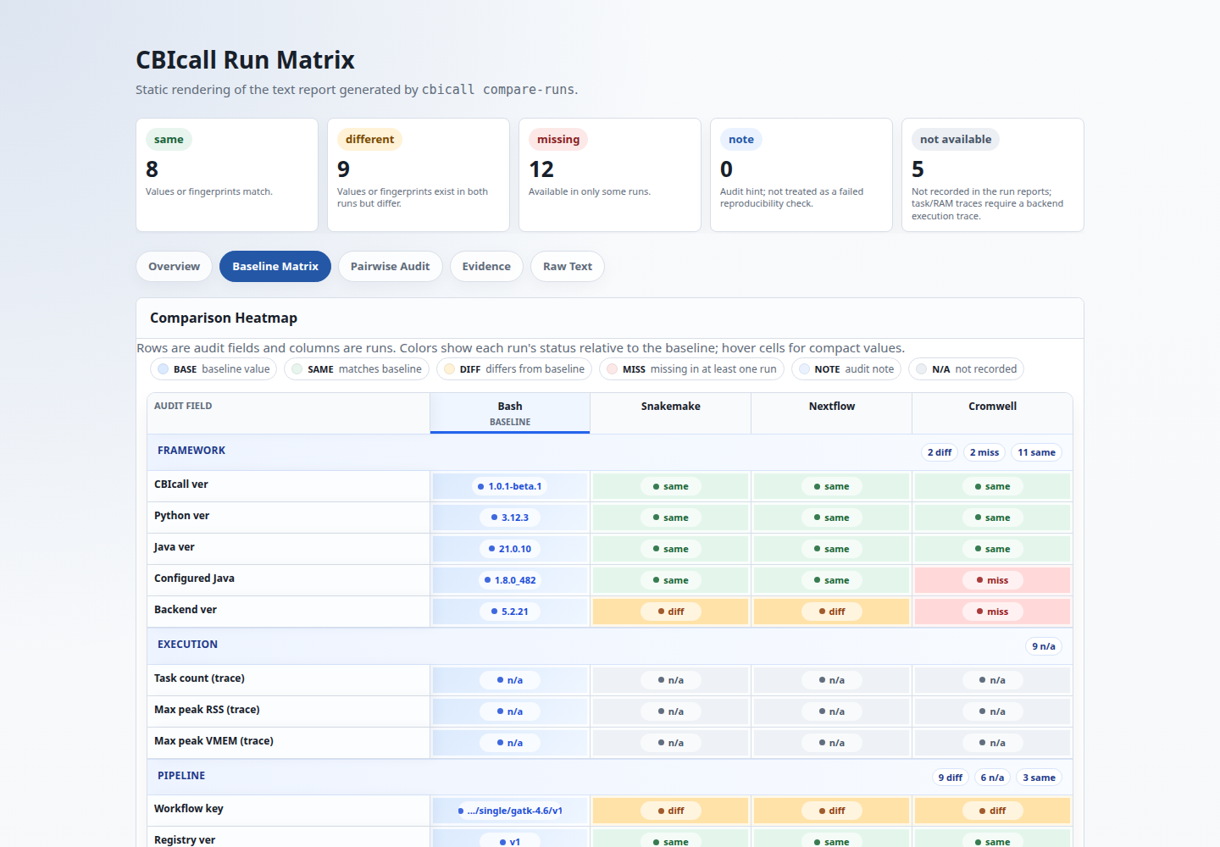Click Snakemake 'diff' cell for Workflow key
The height and width of the screenshot is (847, 1220).
(x=670, y=811)
